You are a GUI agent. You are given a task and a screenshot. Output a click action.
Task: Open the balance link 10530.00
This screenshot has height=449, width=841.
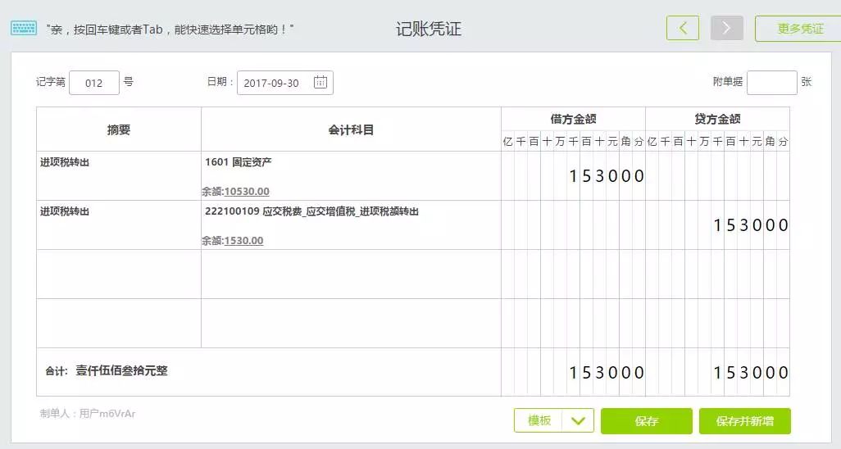point(247,192)
